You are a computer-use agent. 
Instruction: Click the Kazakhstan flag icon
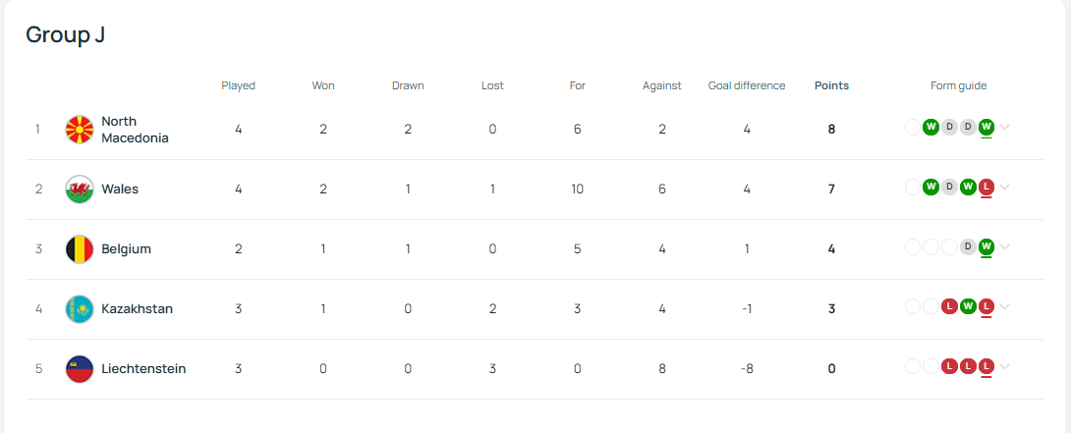pos(80,309)
